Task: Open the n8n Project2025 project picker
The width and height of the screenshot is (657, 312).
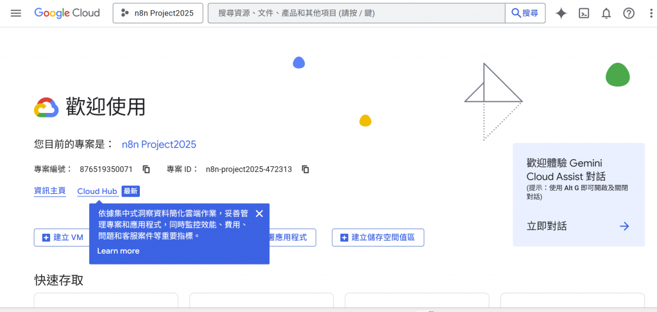Action: [158, 13]
